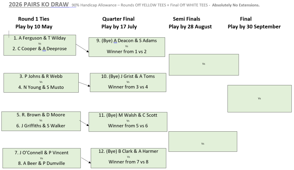Select J Griffiths & S Walker line
Image resolution: width=294 pixels, height=170 pixels.
[41, 126]
